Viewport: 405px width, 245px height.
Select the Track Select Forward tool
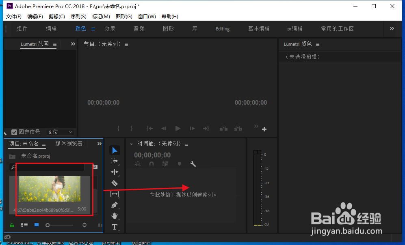115,161
